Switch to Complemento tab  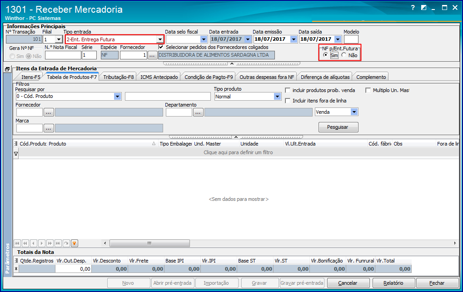[x=371, y=77]
